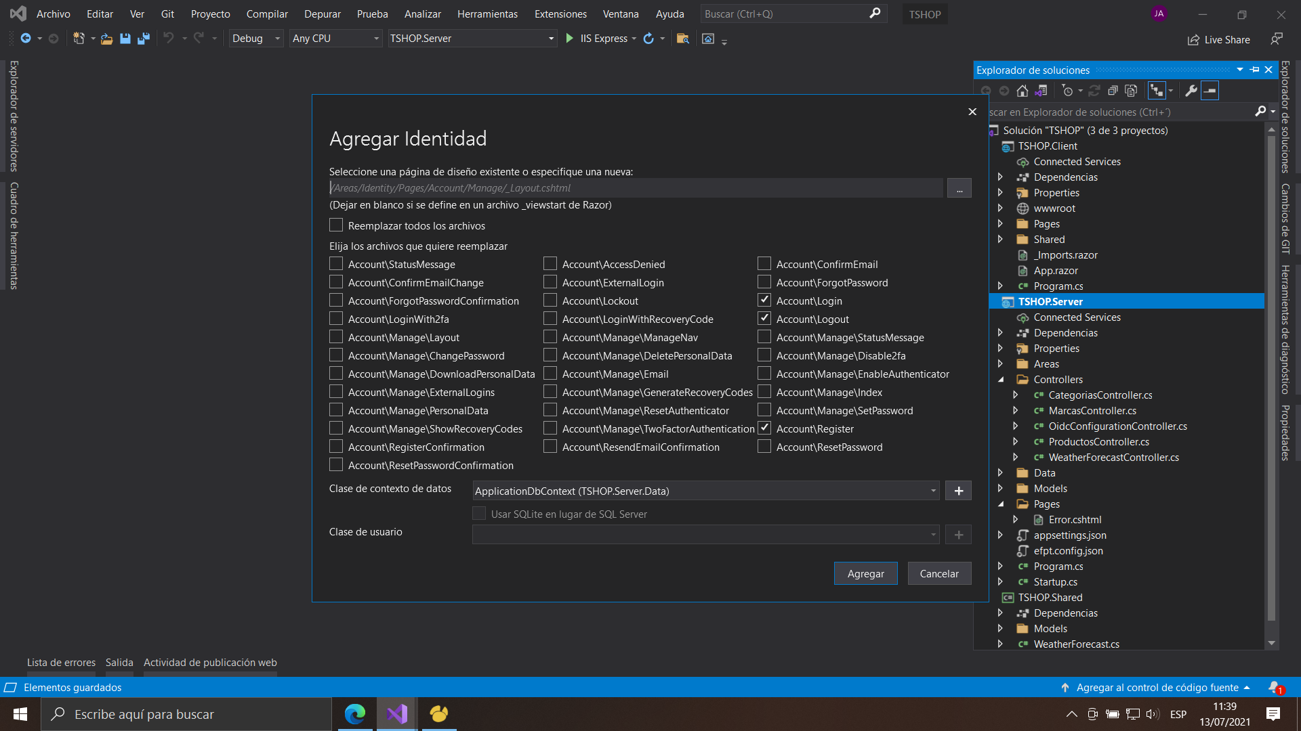Click the JA account avatar
Screen dimensions: 1301x731
1159,14
